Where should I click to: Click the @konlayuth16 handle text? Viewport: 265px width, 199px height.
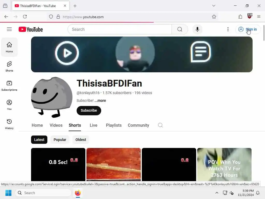pyautogui.click(x=88, y=93)
